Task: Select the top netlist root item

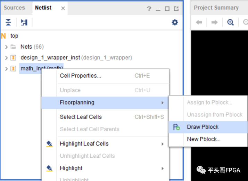Action: click(x=14, y=36)
